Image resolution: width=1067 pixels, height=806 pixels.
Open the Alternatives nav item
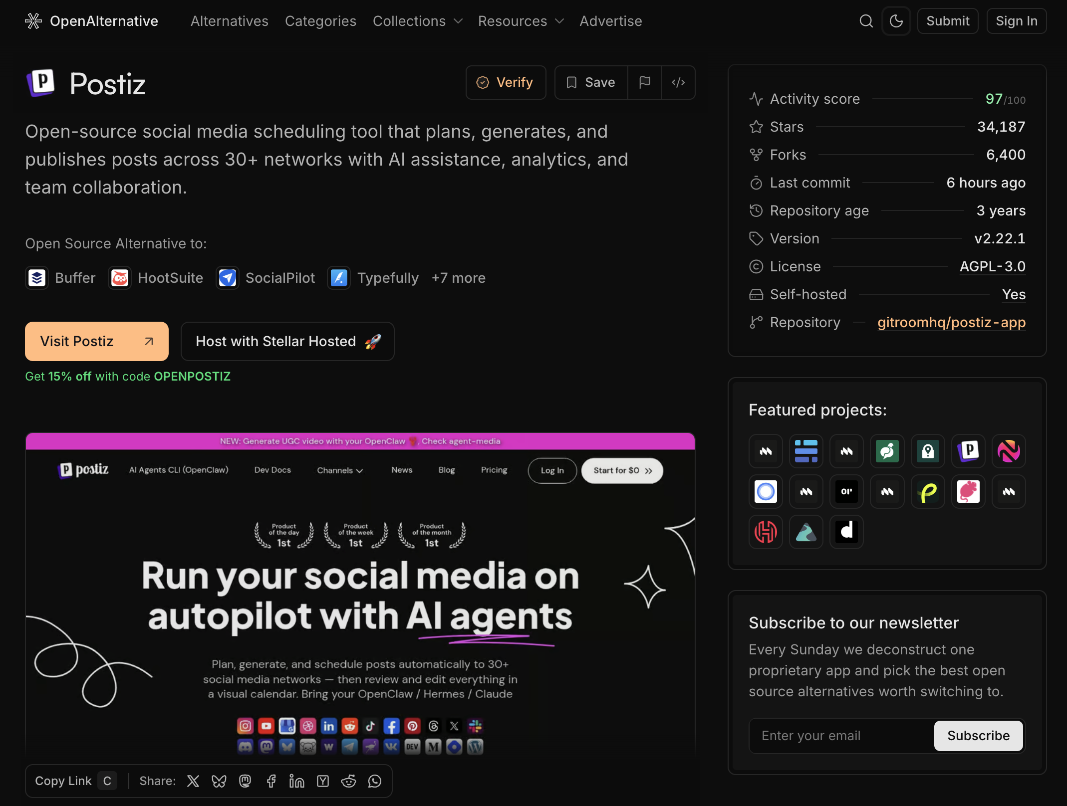coord(230,21)
